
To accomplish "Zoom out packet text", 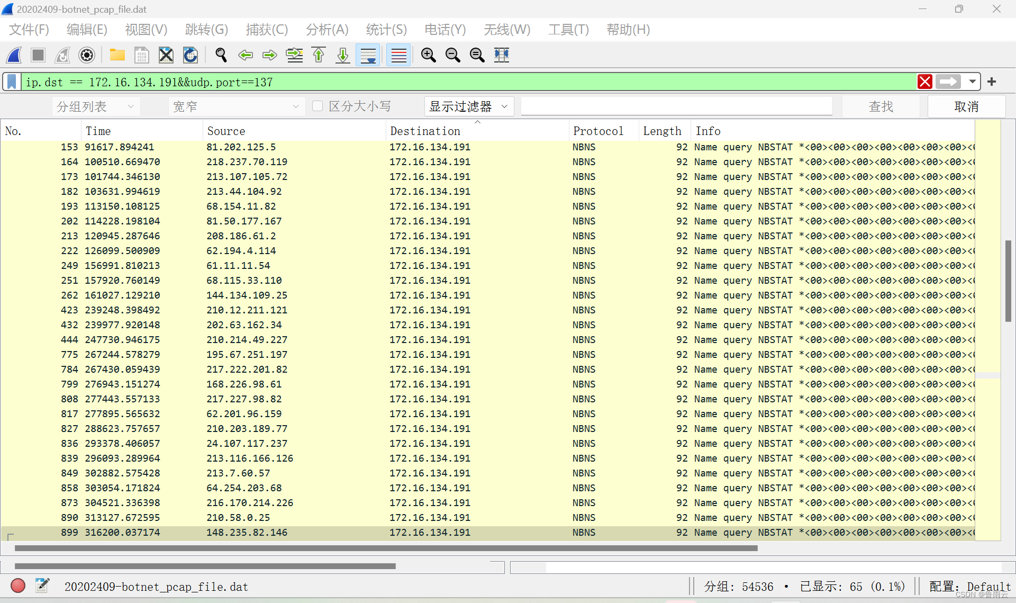I will pos(452,55).
